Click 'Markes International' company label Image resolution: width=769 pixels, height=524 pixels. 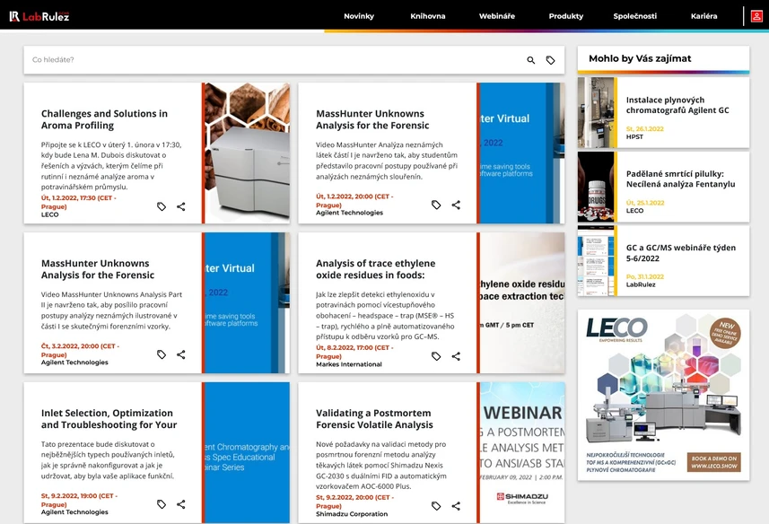(349, 364)
